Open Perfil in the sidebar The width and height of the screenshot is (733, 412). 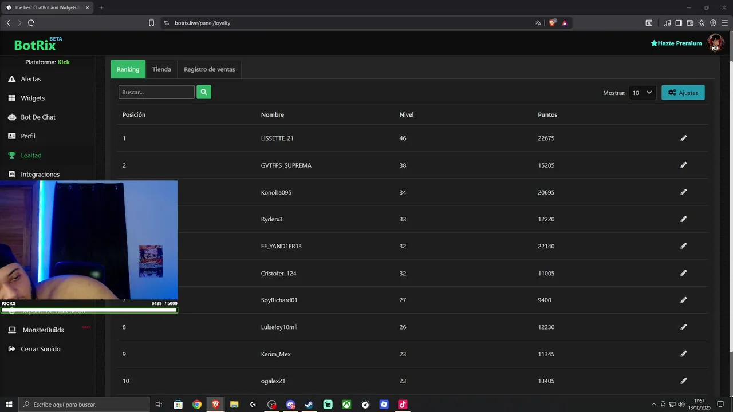(28, 136)
